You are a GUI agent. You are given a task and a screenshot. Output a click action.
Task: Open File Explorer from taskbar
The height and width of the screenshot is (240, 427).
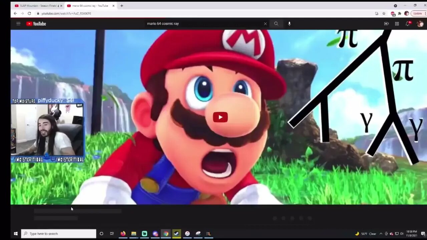click(x=134, y=234)
